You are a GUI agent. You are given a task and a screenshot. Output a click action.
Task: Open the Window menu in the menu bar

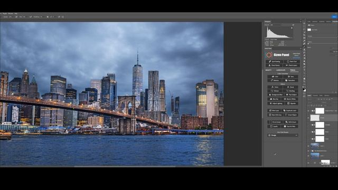11,14
